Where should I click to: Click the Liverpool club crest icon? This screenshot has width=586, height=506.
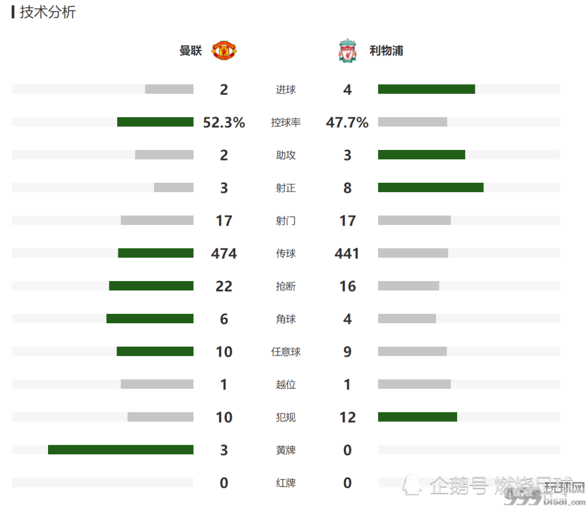[x=347, y=50]
